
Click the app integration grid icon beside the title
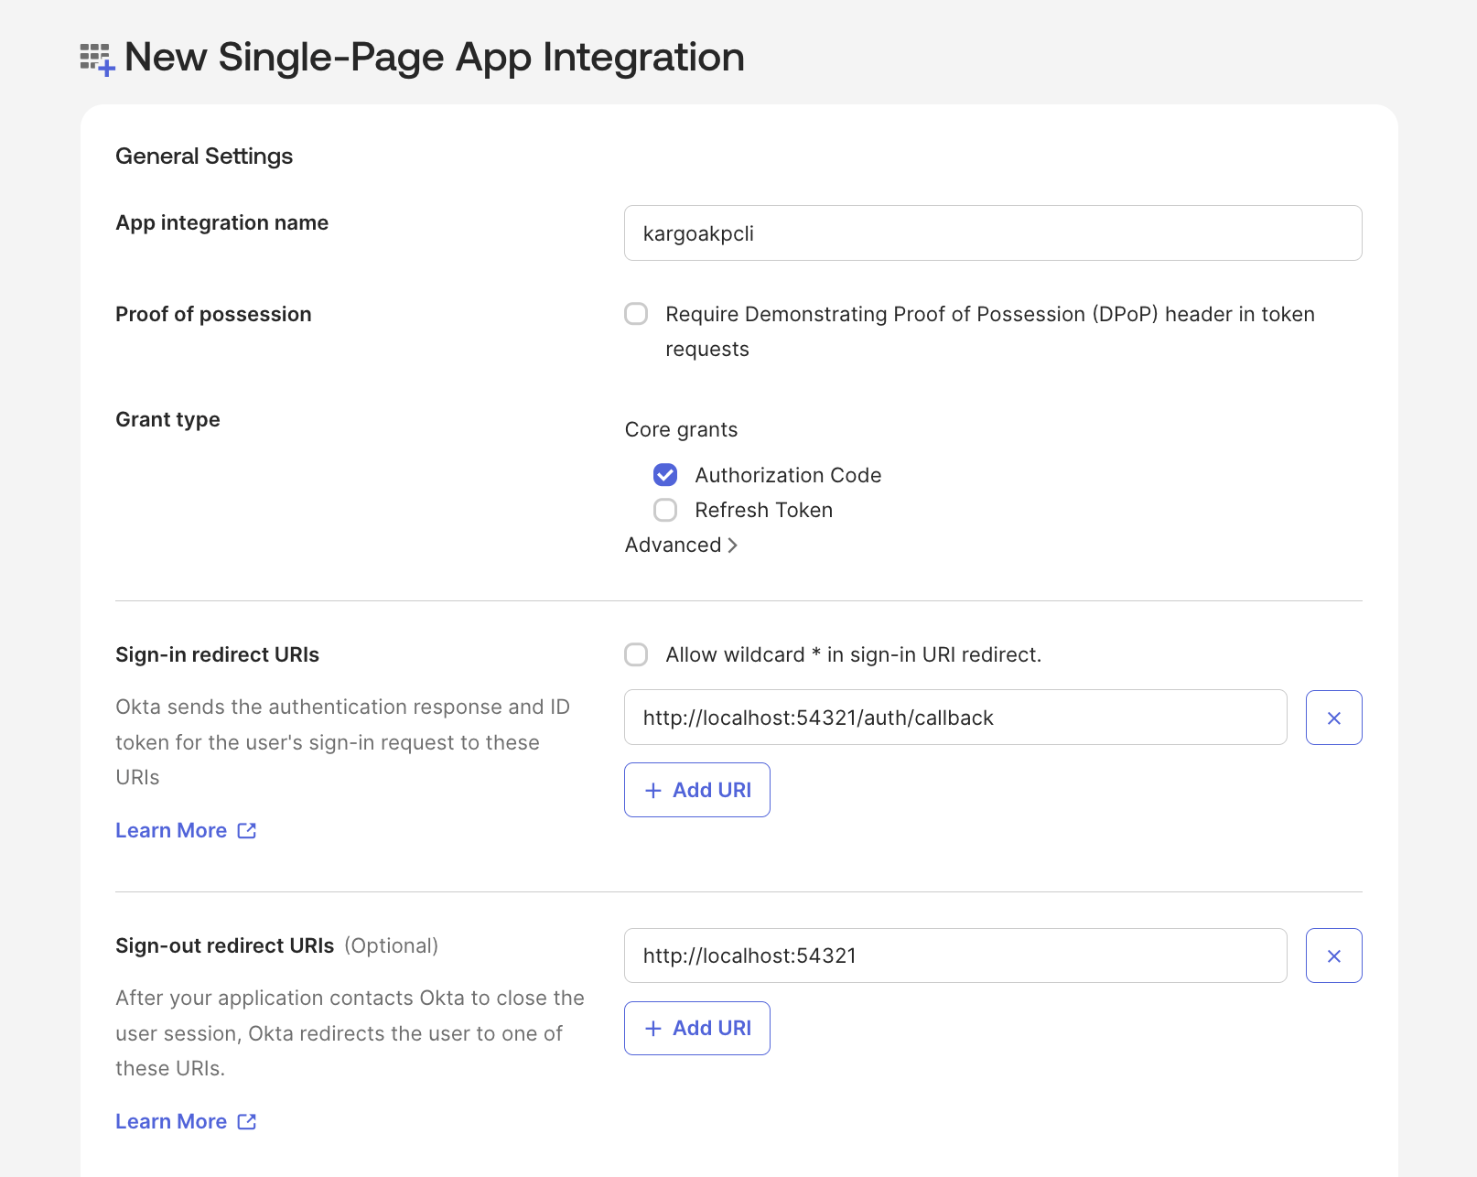97,59
